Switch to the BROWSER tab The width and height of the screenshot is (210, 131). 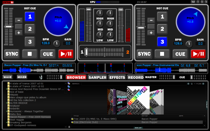tap(76, 77)
